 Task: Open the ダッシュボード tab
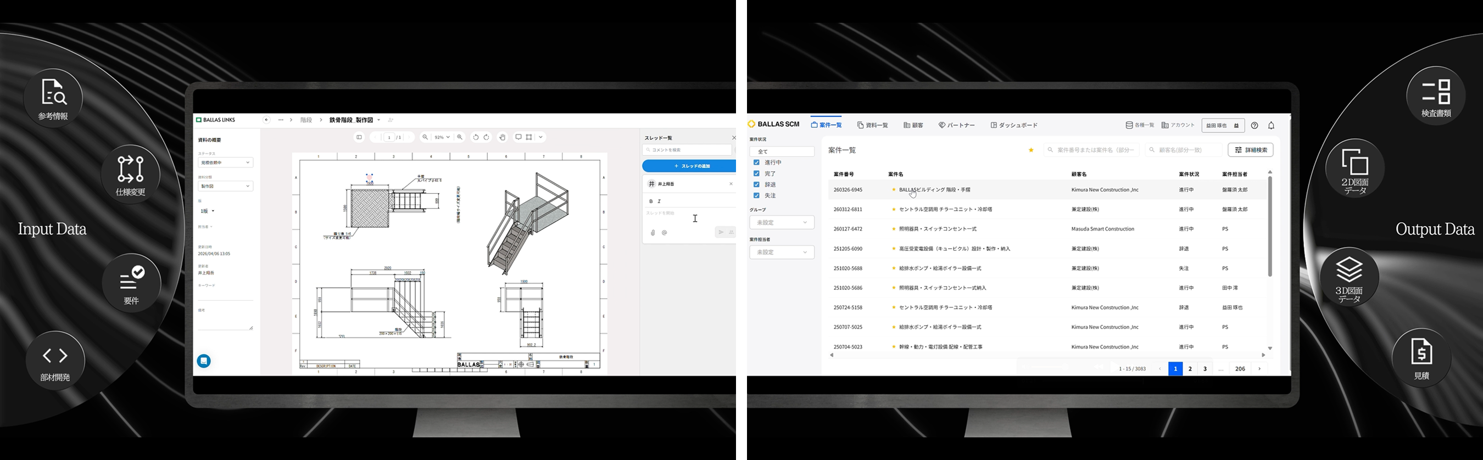[1014, 125]
